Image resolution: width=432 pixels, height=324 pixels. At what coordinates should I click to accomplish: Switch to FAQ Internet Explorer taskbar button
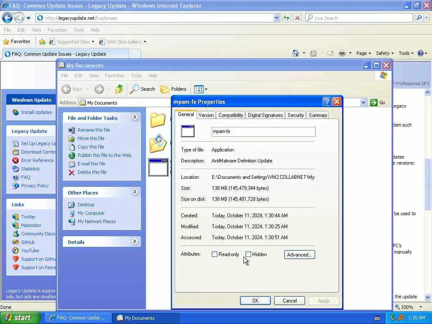tap(78, 318)
